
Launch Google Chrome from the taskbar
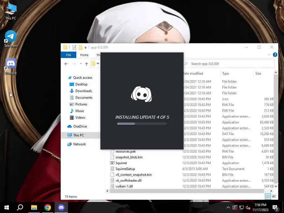click(x=48, y=207)
